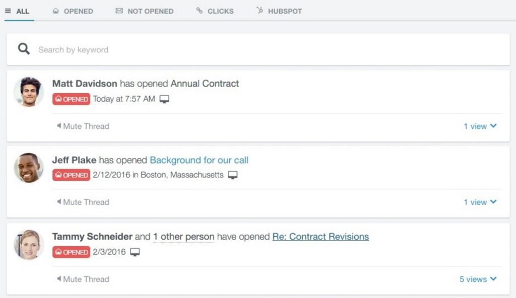
Task: Click the HubSpot sprocket icon in tabs
Action: [x=260, y=11]
